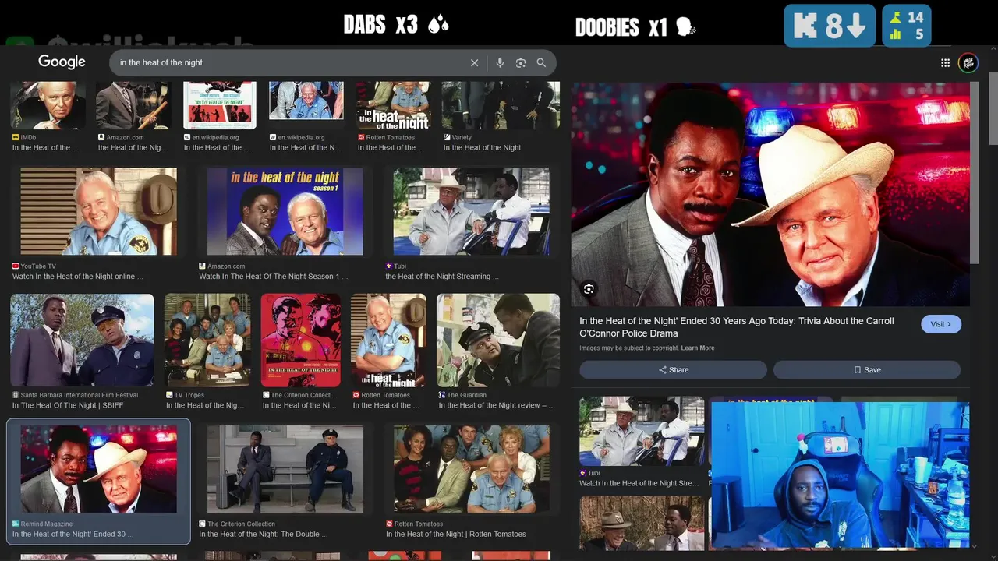
Task: Click the K 8 overlay badge
Action: point(830,26)
